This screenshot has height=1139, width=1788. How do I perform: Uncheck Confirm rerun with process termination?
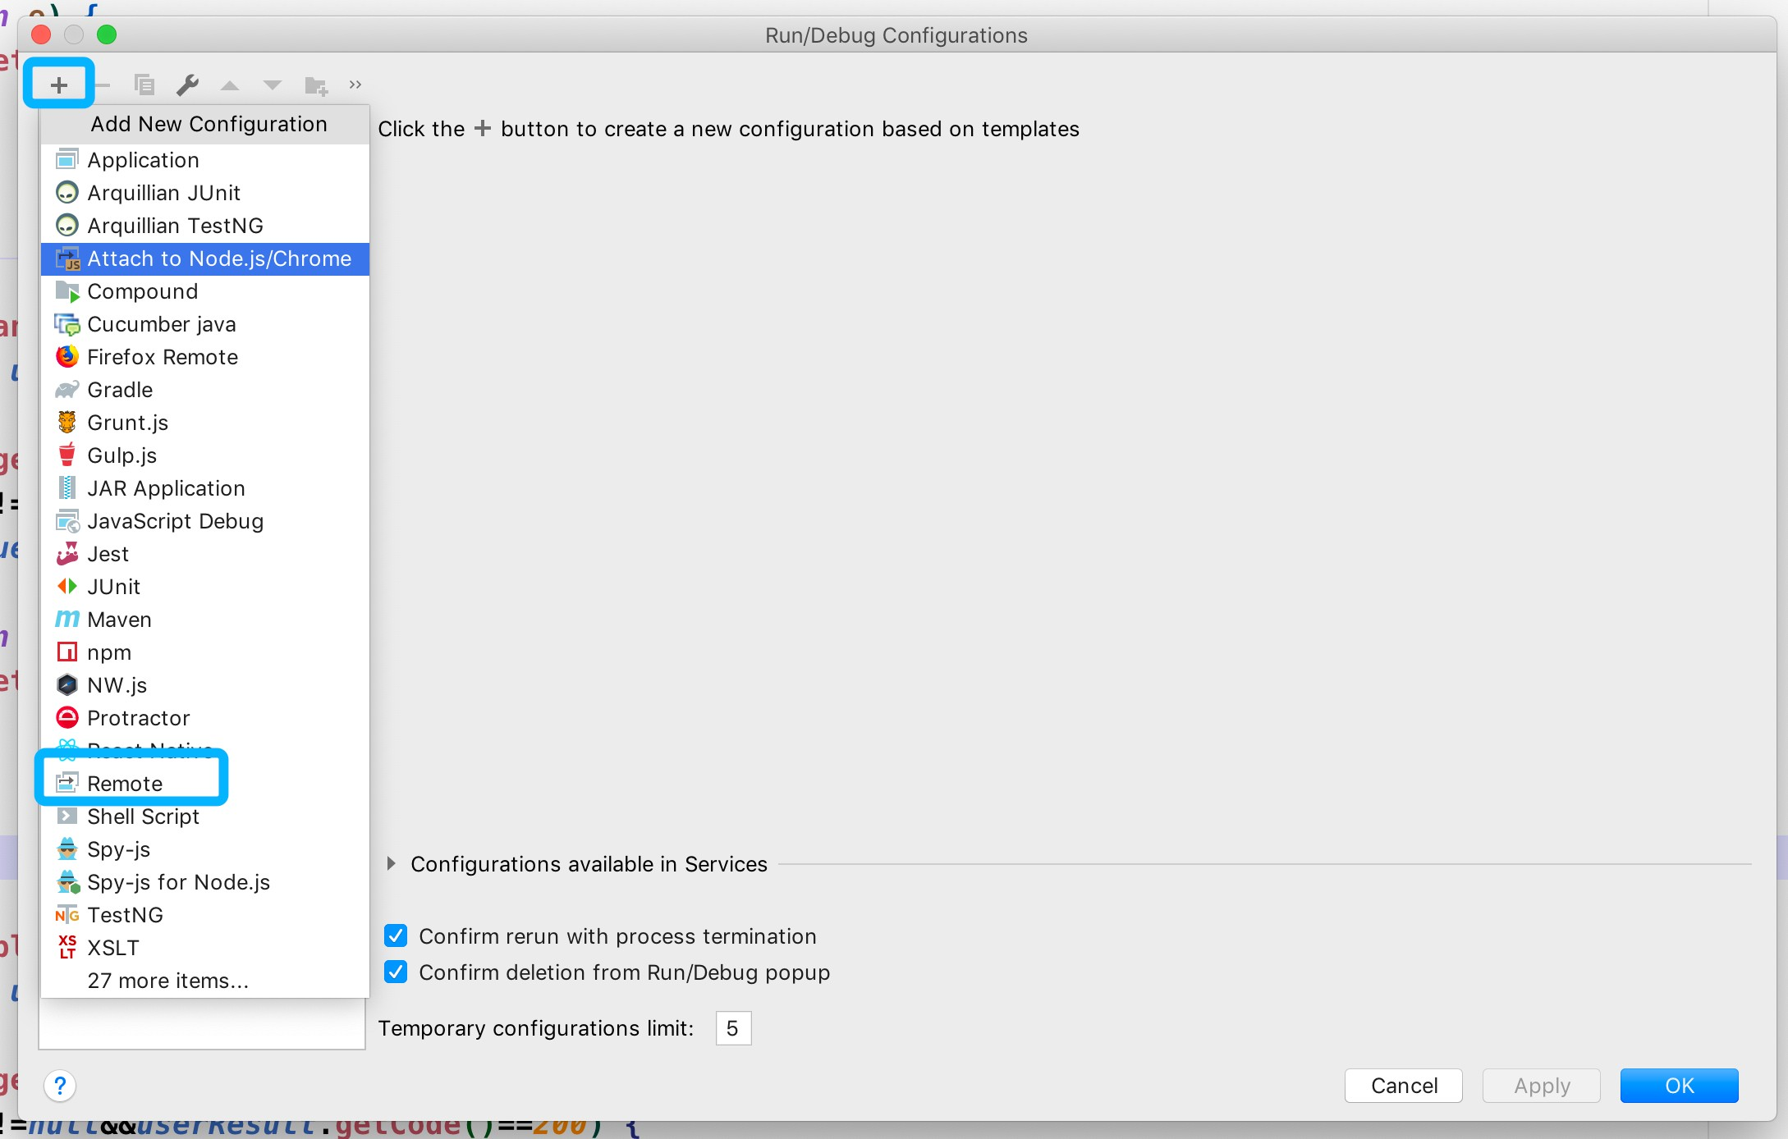click(x=396, y=936)
